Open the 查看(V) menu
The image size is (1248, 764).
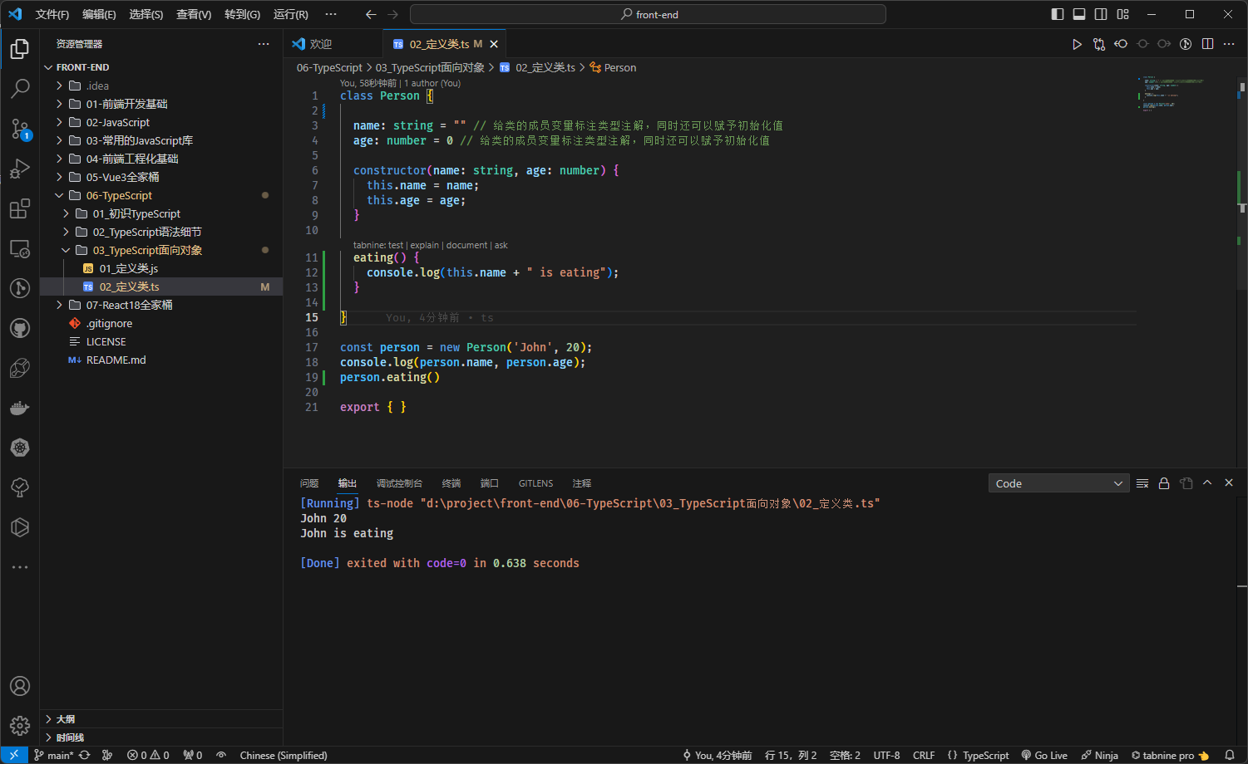tap(194, 14)
